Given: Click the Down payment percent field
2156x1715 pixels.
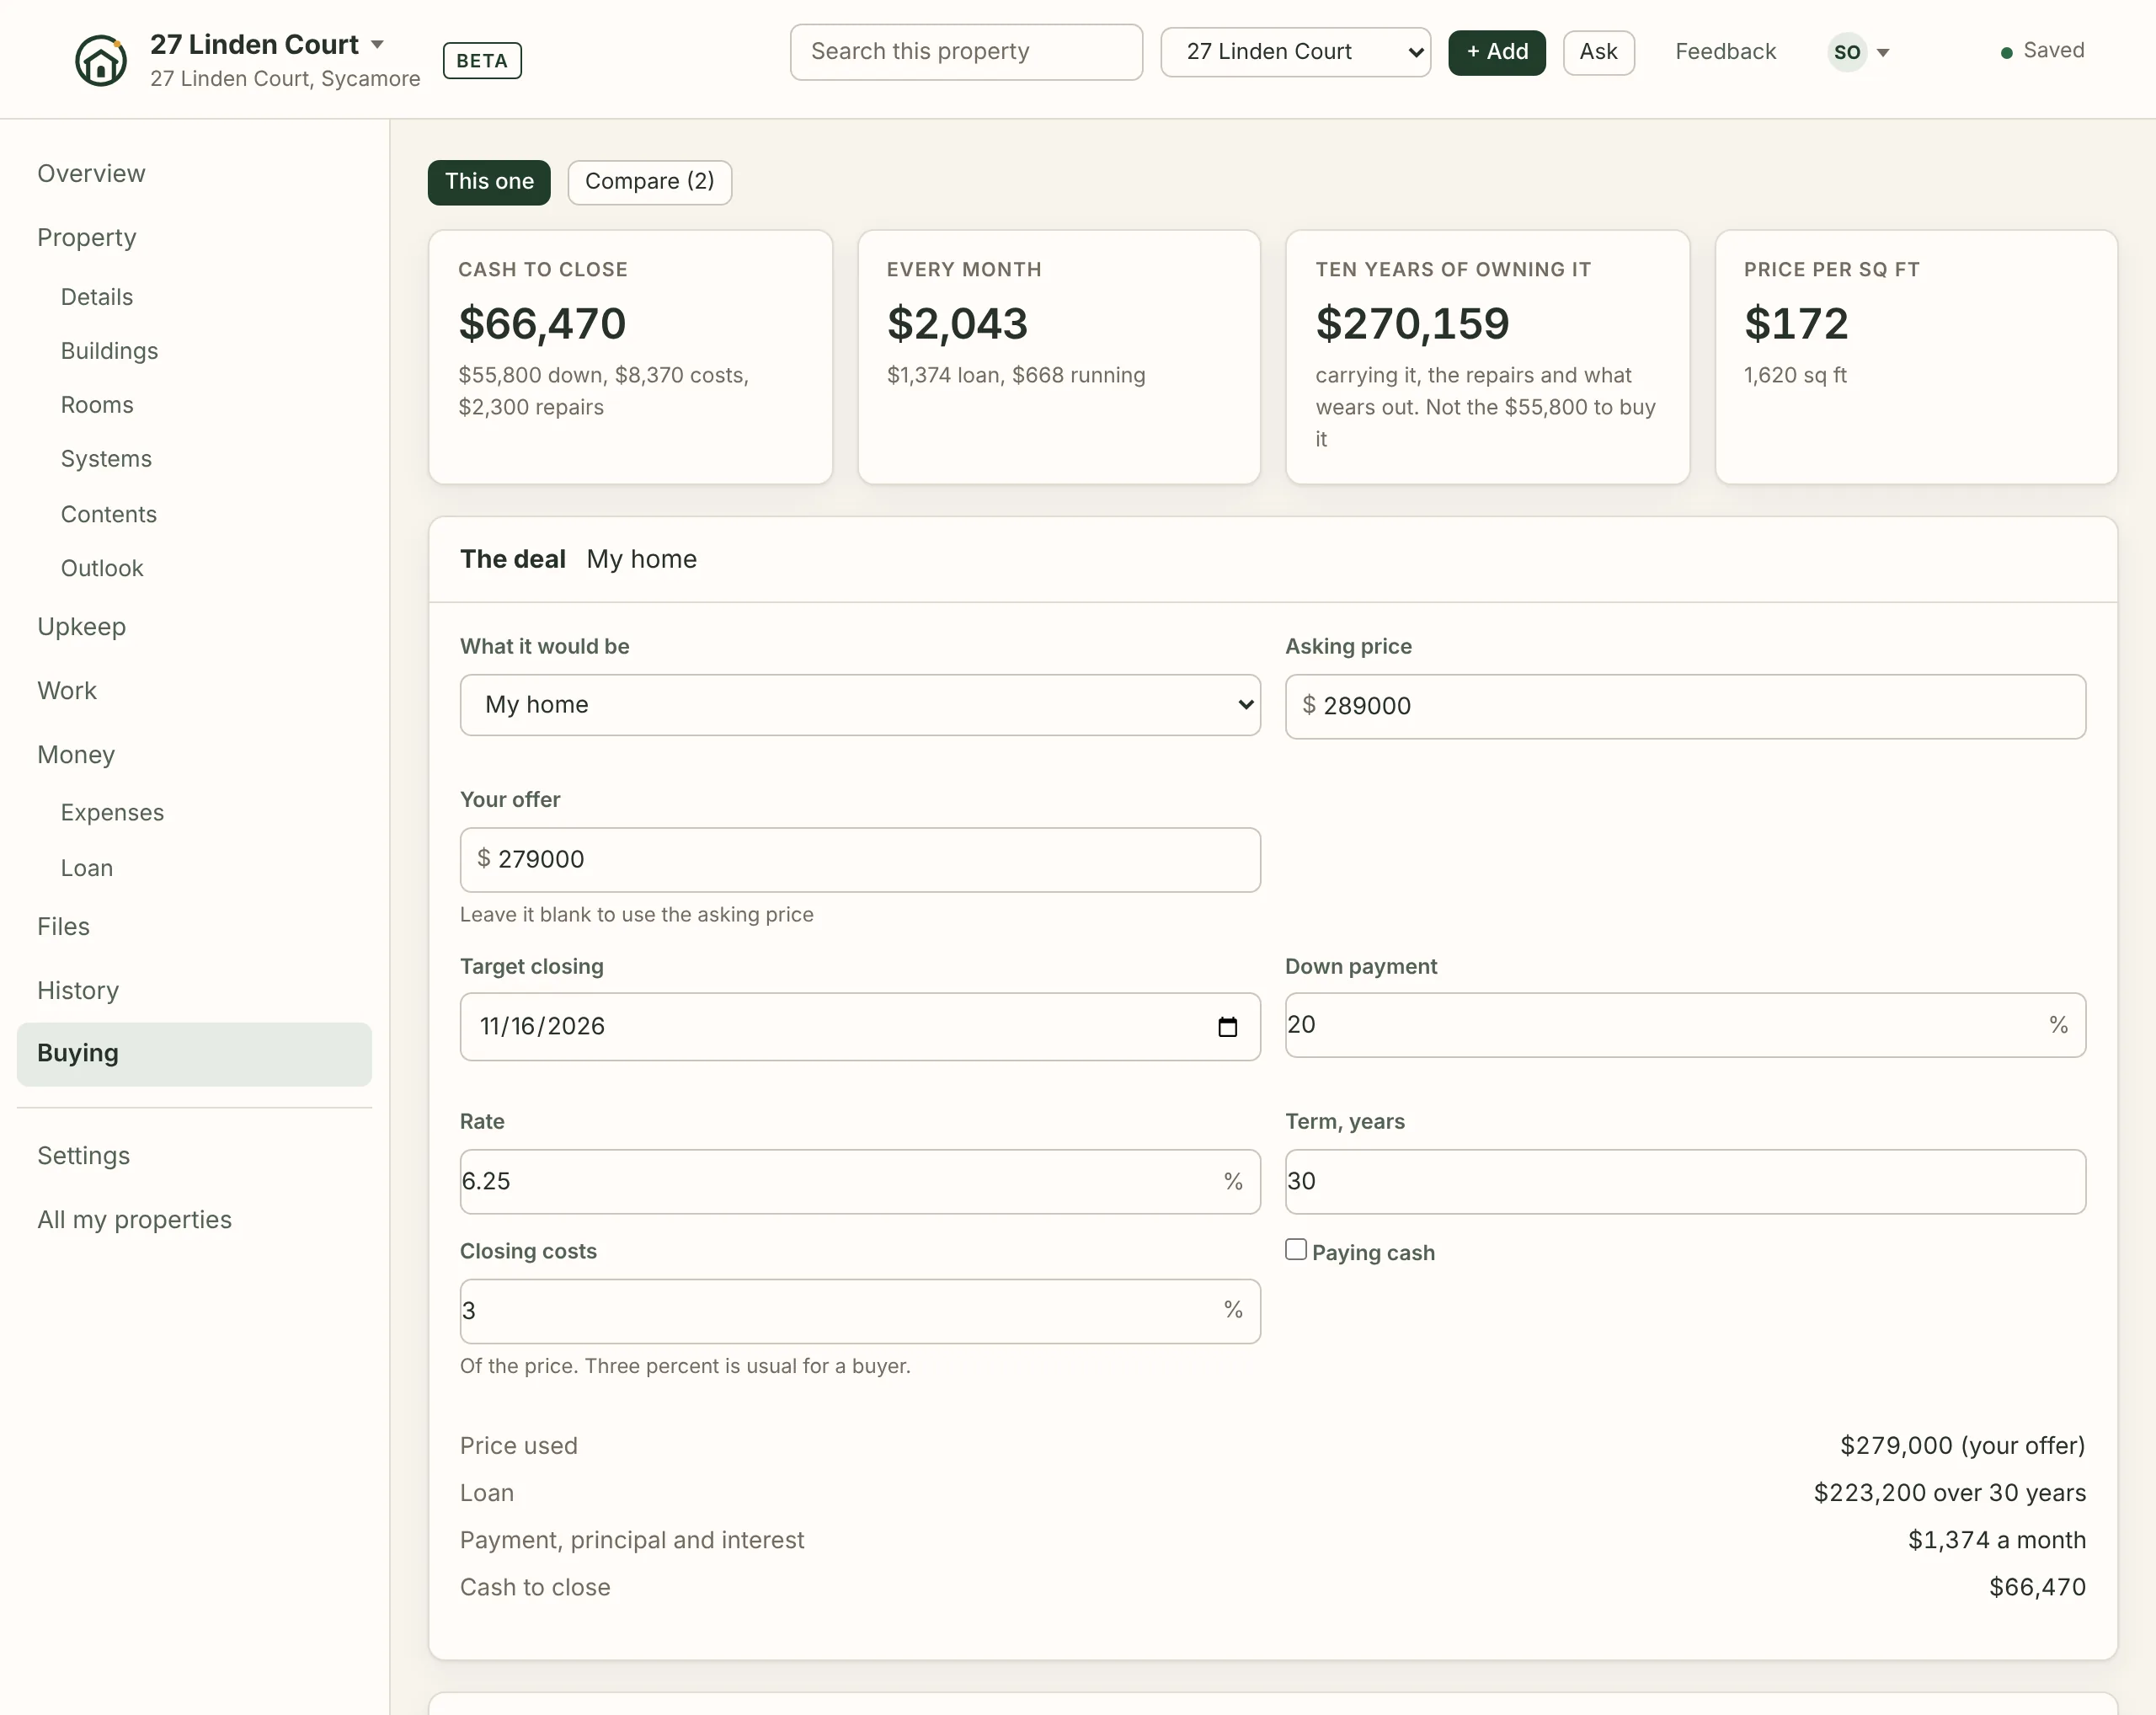Looking at the screenshot, I should 1685,1025.
